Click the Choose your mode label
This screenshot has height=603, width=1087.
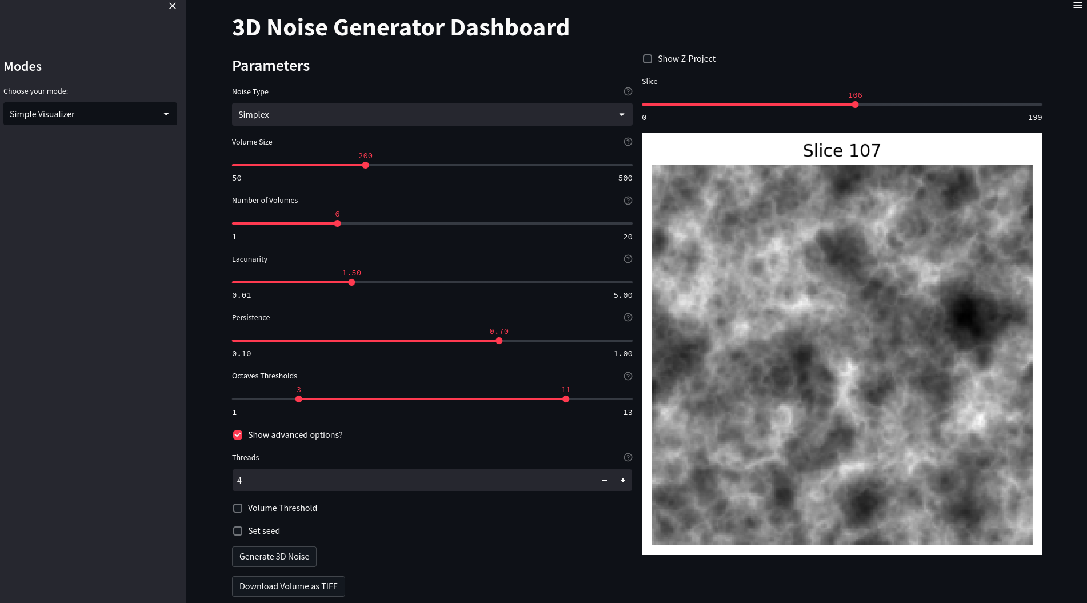pos(35,91)
